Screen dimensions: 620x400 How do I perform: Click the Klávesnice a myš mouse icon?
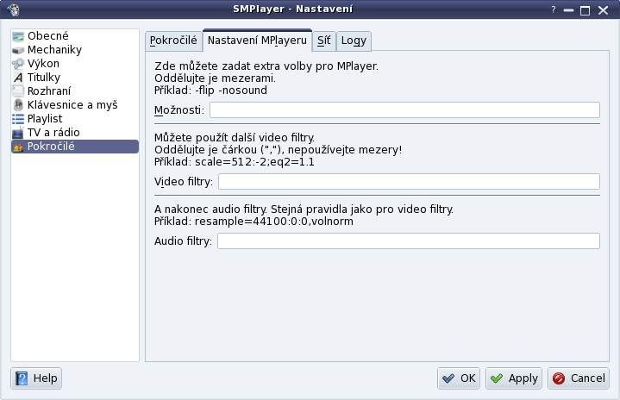(18, 105)
